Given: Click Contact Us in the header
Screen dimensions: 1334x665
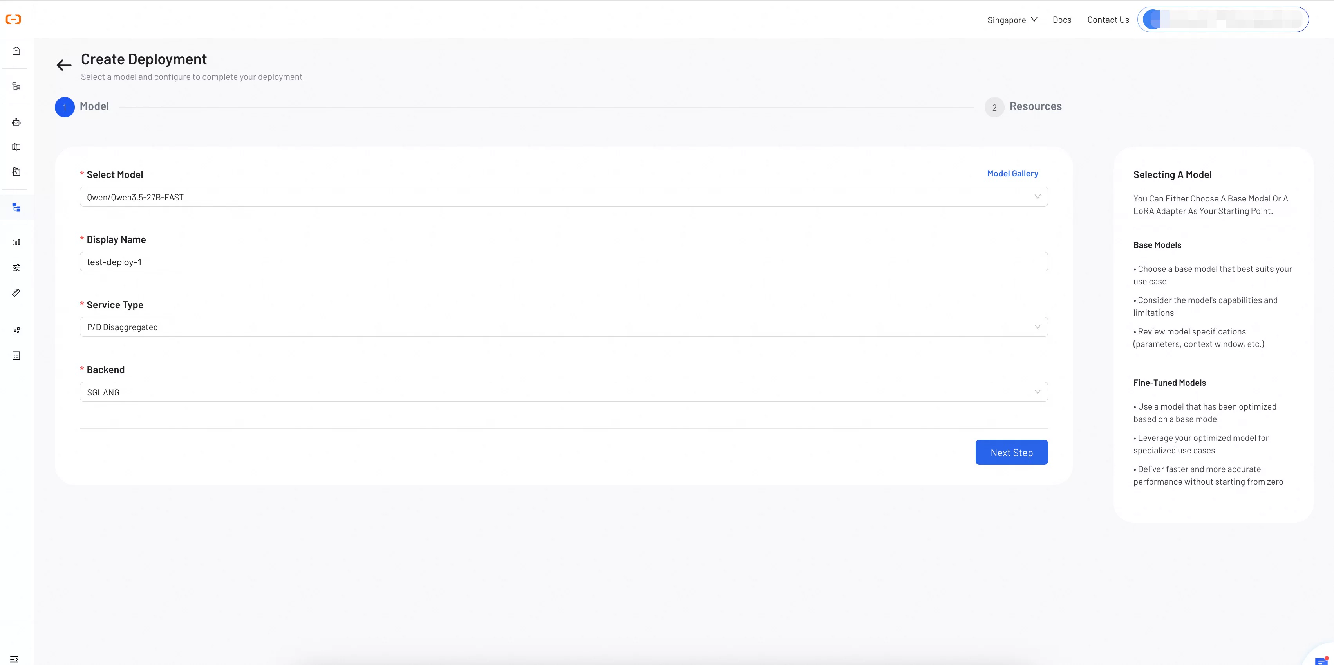Looking at the screenshot, I should pos(1108,20).
